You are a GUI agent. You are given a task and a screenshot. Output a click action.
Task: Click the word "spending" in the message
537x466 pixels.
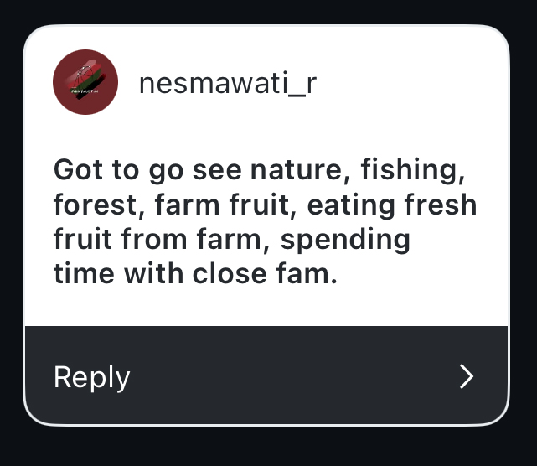[x=345, y=239]
